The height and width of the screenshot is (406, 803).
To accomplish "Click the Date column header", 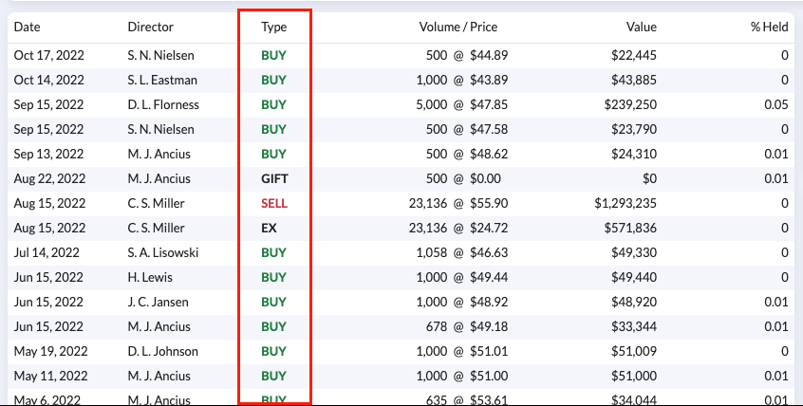I will (28, 28).
